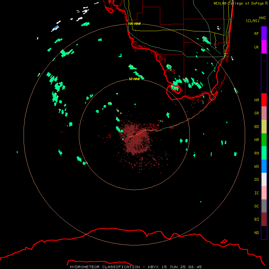Screen dimensions: 269x269
Task: Select the GR legend color block
Action: point(264,113)
